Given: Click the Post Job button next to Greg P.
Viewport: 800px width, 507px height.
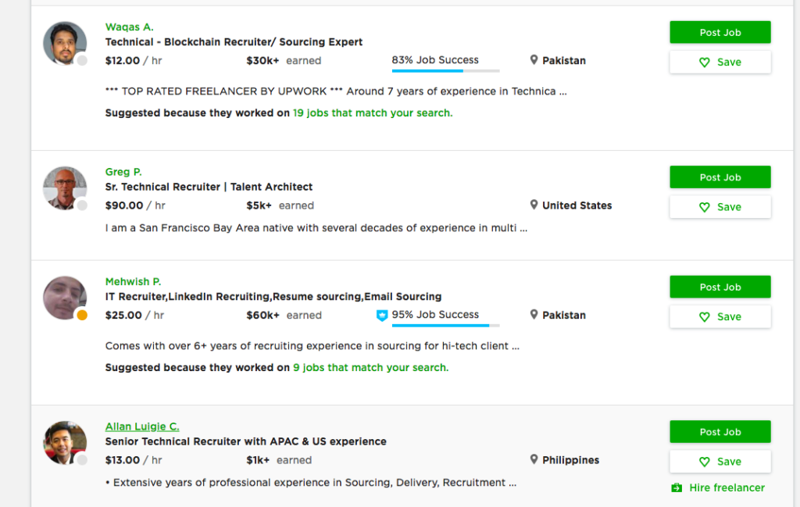Looking at the screenshot, I should click(720, 177).
